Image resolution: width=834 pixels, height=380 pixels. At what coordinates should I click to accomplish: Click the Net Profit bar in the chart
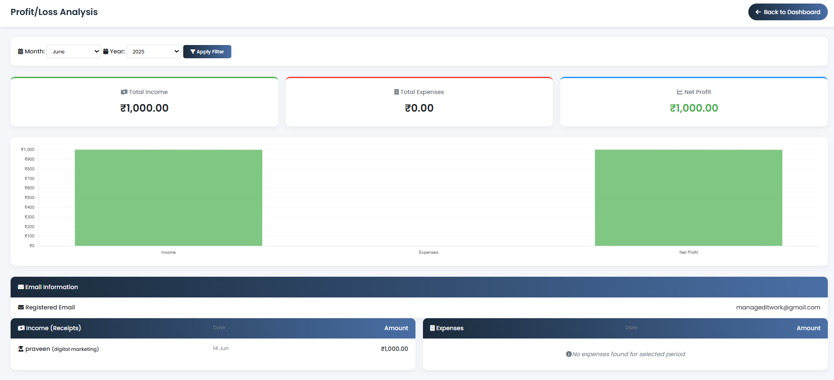(x=688, y=198)
